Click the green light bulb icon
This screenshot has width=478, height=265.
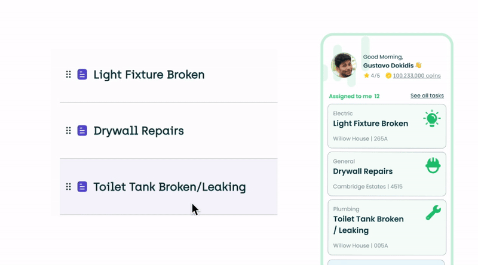click(431, 119)
